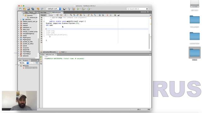Expand the SALESTAX project node
The height and width of the screenshot is (113, 202).
pos(19,50)
